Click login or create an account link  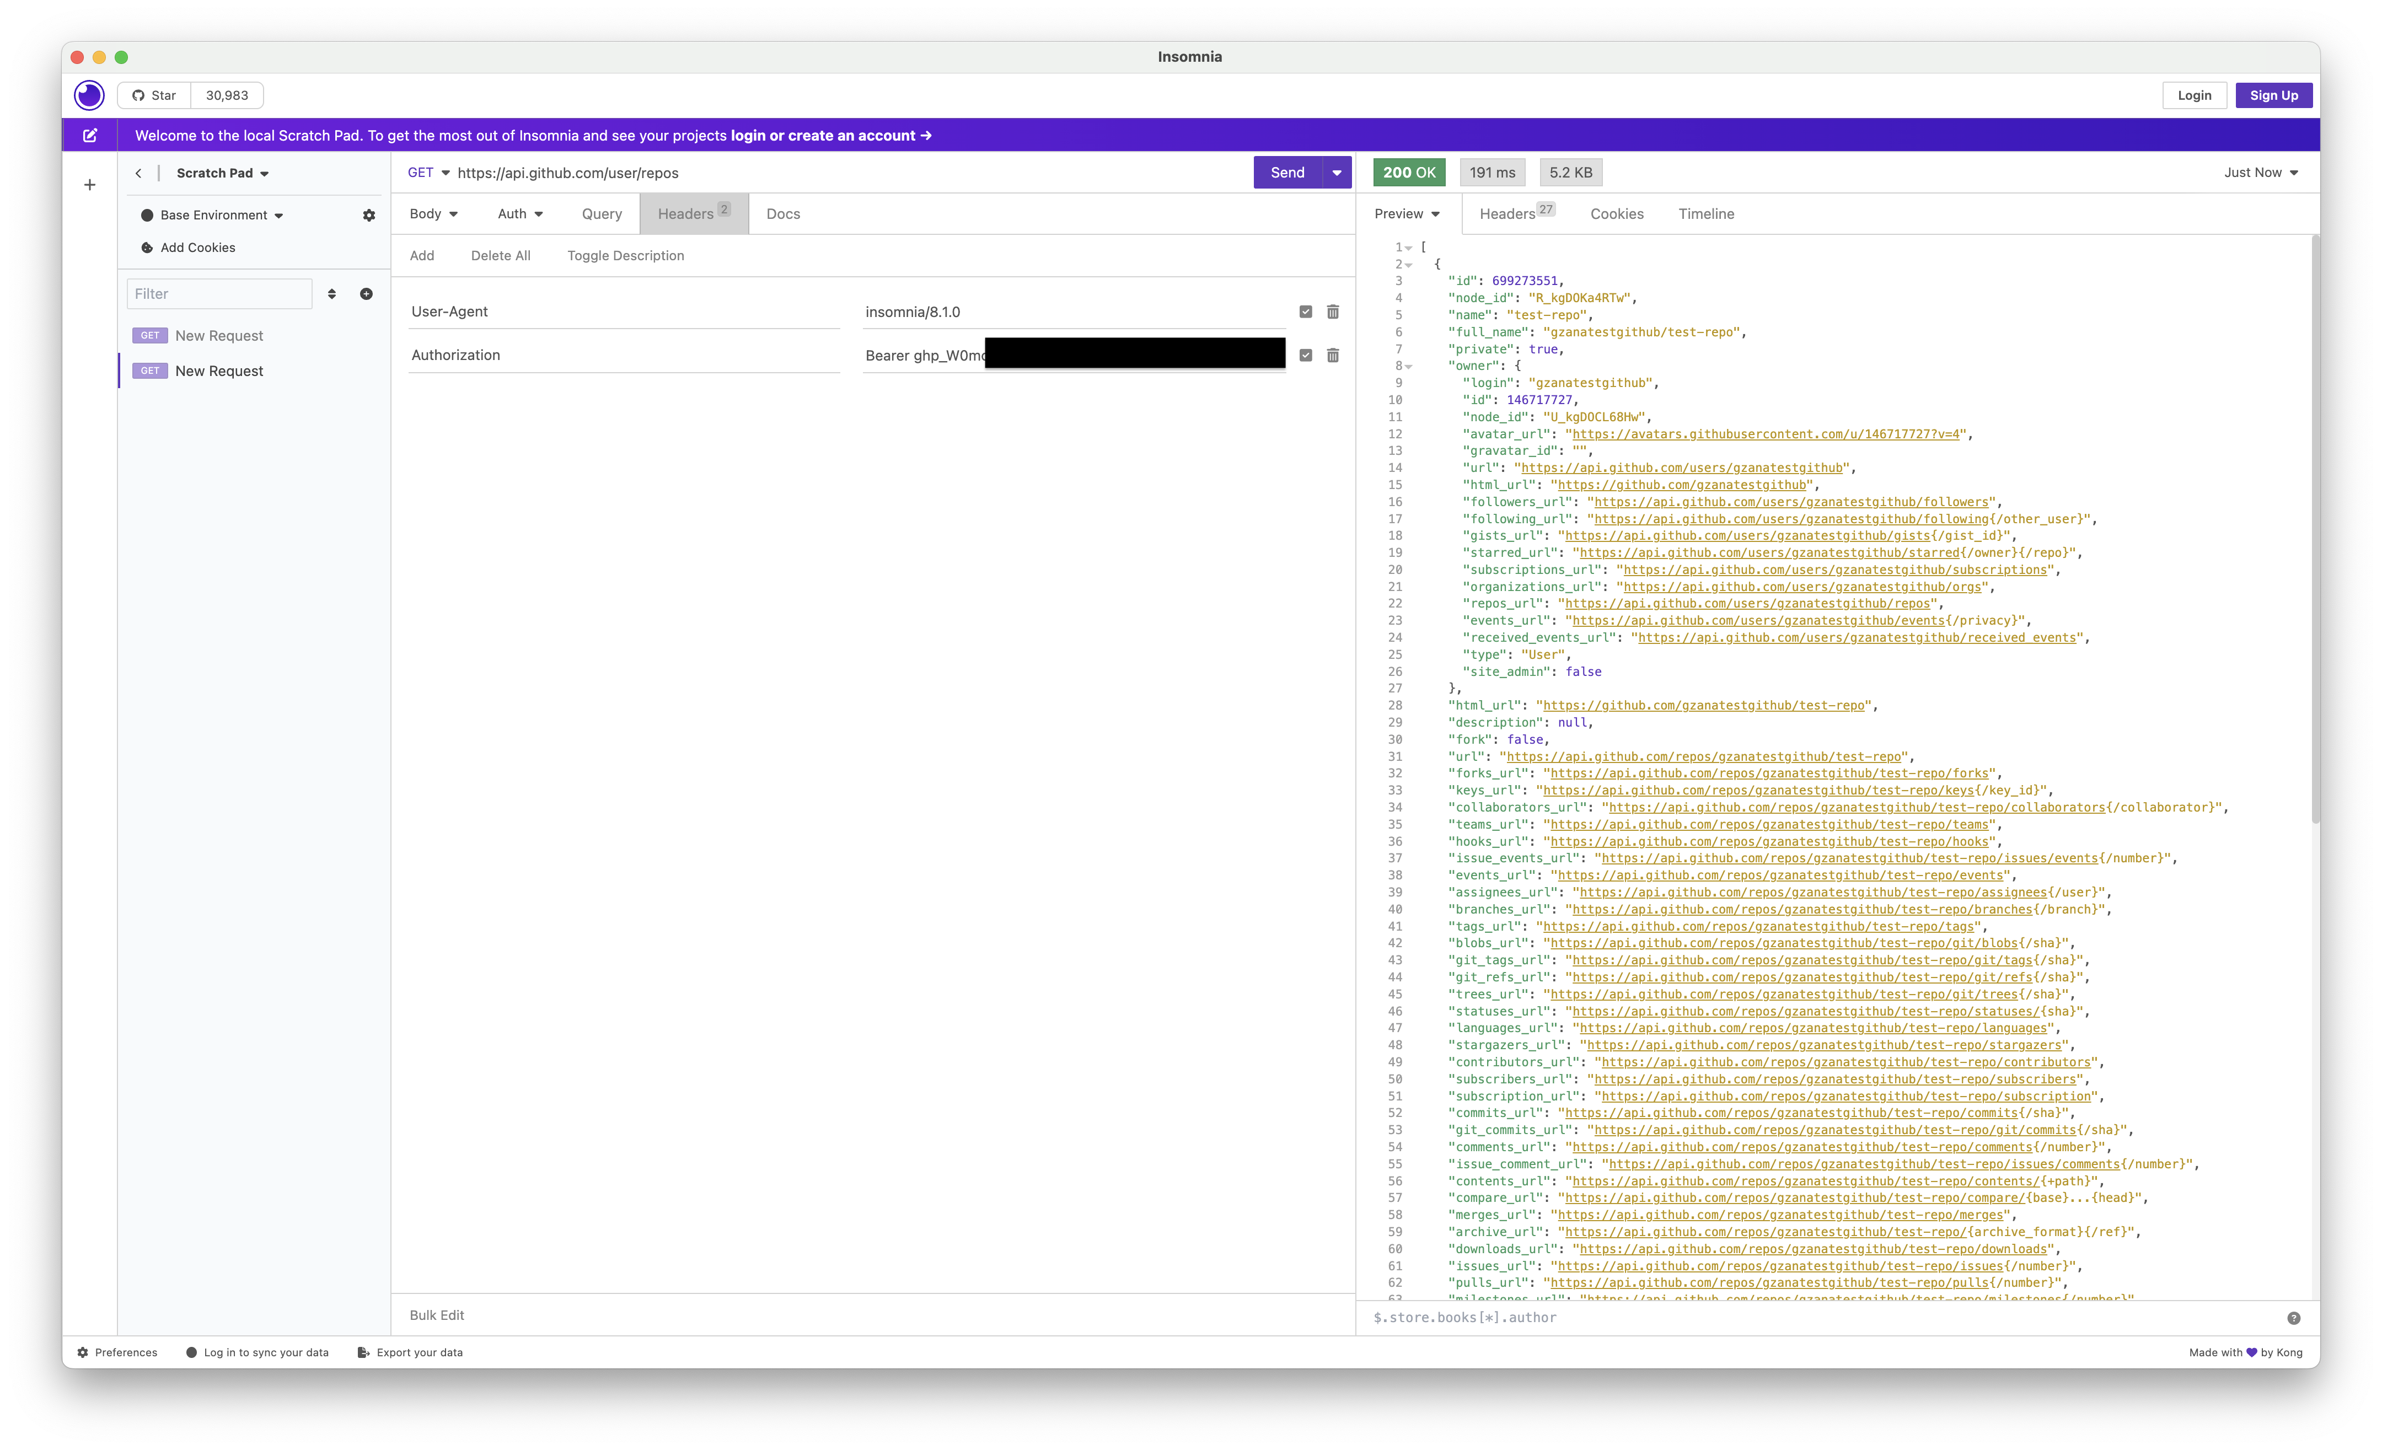(830, 135)
